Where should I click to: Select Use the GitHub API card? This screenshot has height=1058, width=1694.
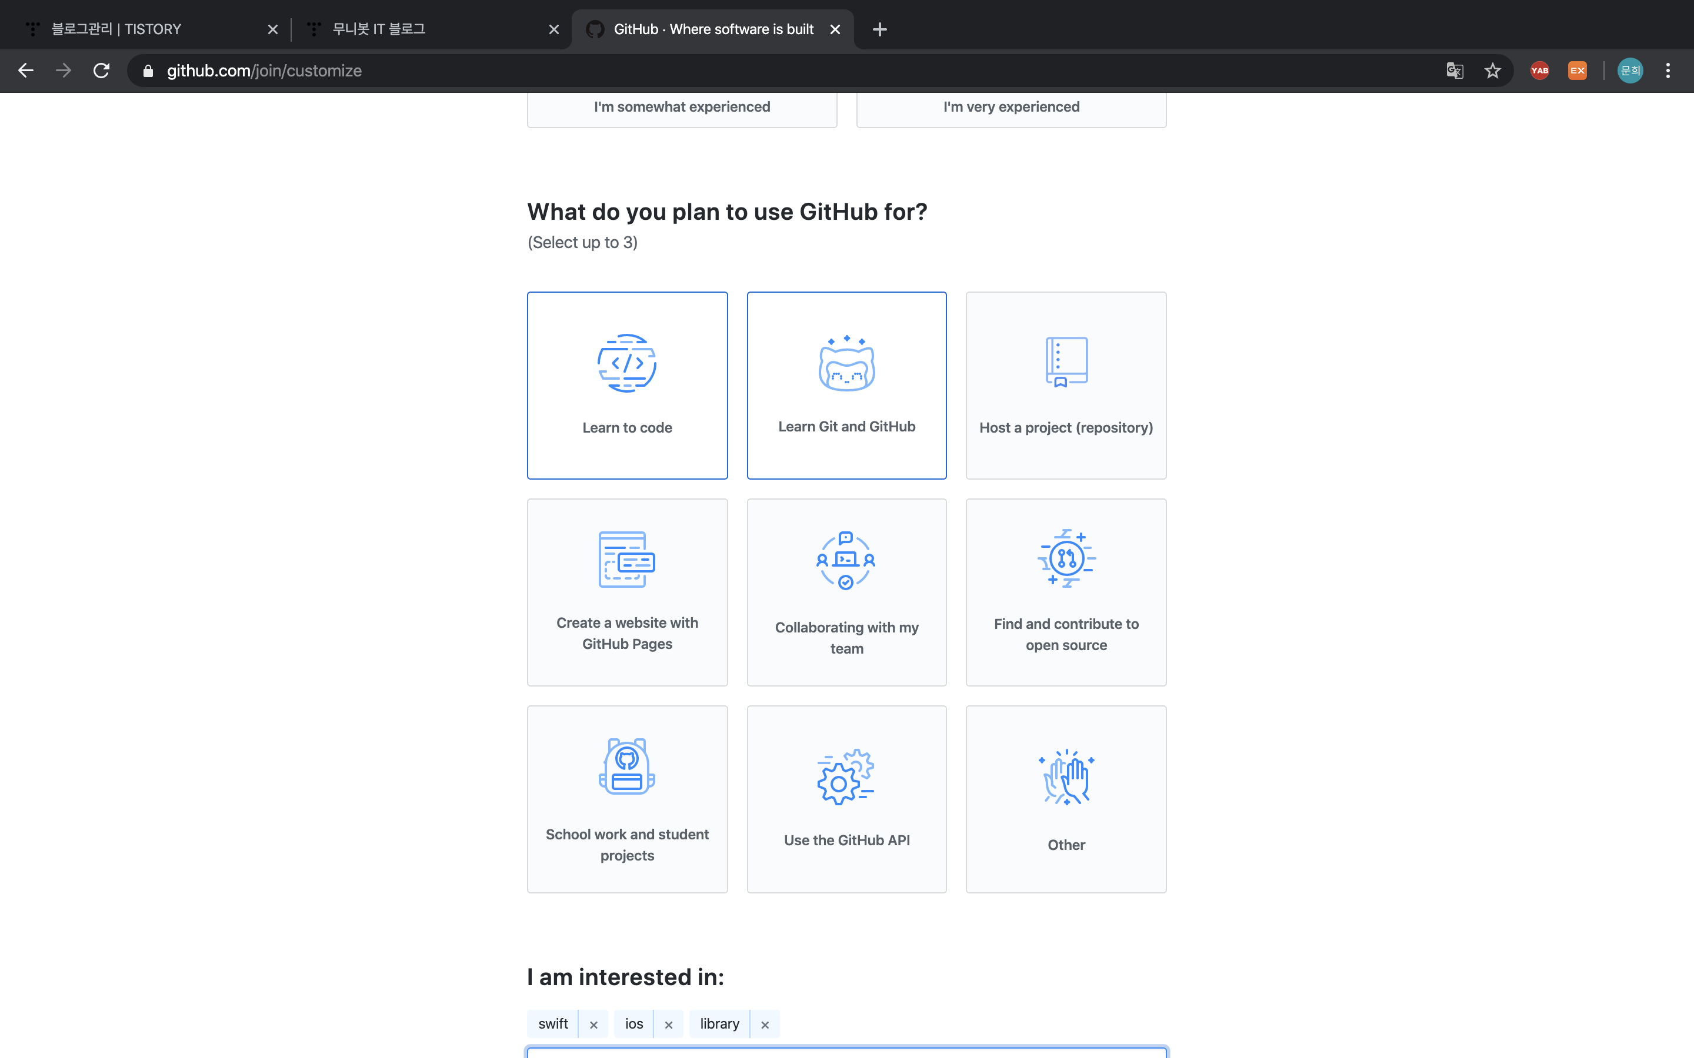(846, 799)
